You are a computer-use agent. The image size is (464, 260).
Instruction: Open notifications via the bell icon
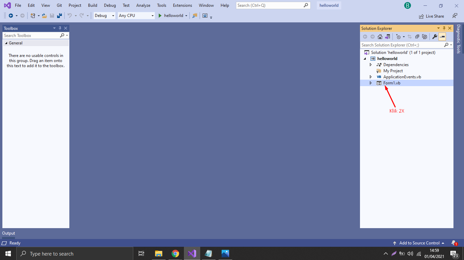tap(454, 243)
